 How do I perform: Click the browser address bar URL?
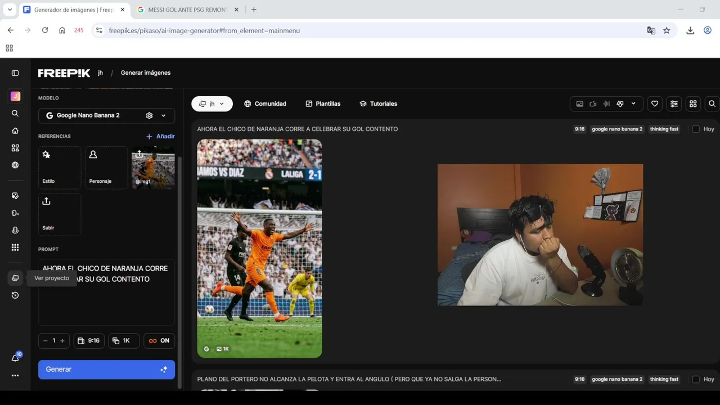(204, 30)
